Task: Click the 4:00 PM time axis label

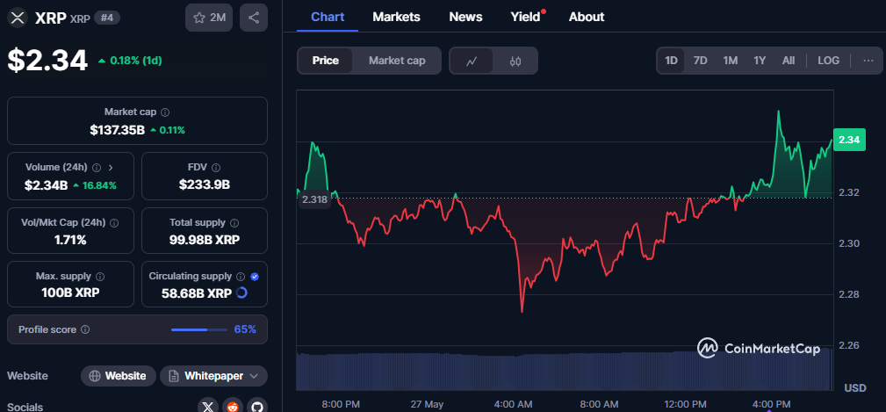Action: [771, 405]
